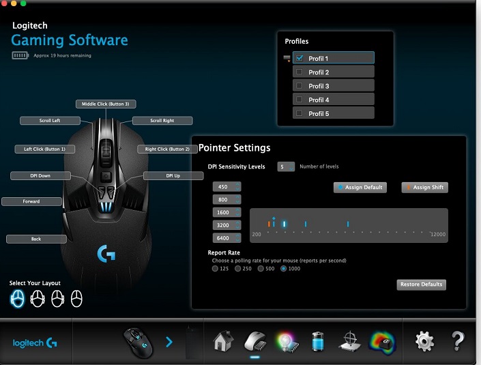Click the Assign Shift button
Screen dimensions: 481x365
pos(425,188)
